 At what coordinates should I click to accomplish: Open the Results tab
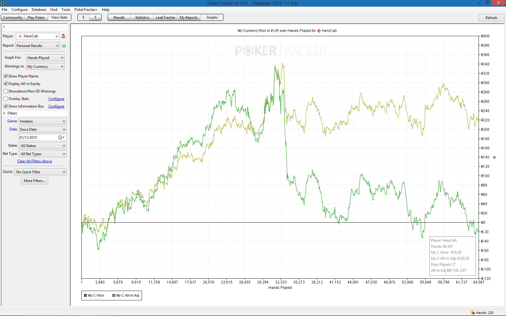click(x=119, y=17)
